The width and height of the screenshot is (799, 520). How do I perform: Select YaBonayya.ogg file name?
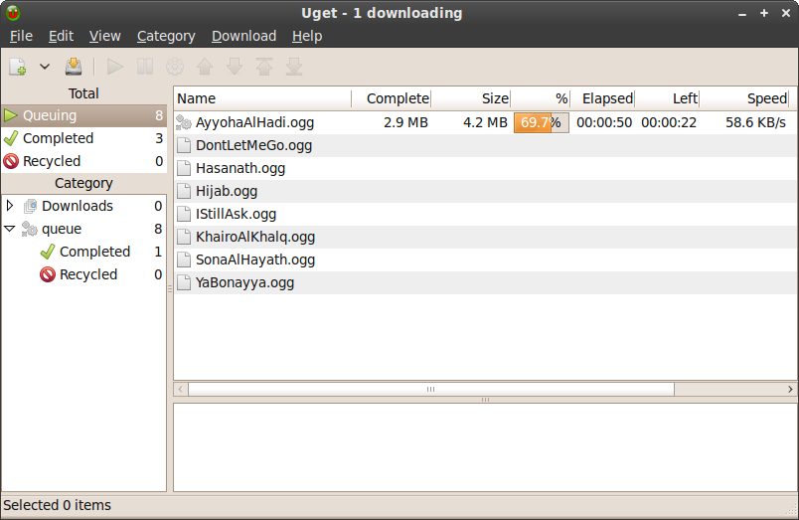[x=245, y=283]
